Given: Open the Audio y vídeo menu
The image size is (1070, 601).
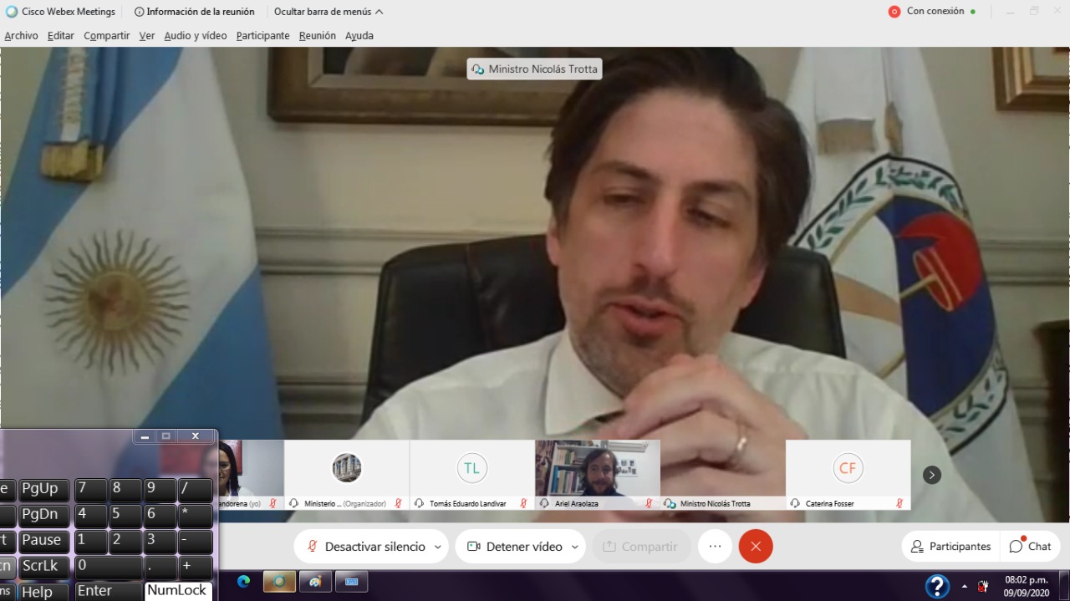Looking at the screenshot, I should pos(195,36).
